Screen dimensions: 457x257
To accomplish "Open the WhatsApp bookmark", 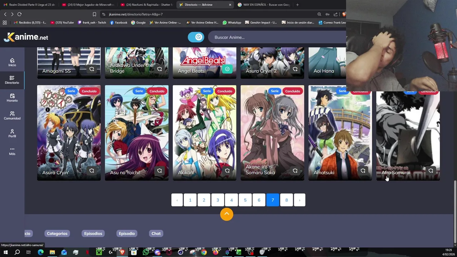I will 232,22.
